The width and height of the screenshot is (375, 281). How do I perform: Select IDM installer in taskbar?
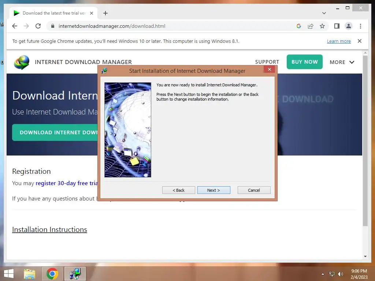(75, 274)
